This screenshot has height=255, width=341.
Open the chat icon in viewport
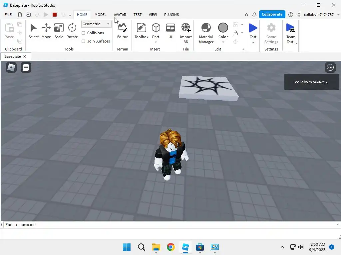(26, 67)
